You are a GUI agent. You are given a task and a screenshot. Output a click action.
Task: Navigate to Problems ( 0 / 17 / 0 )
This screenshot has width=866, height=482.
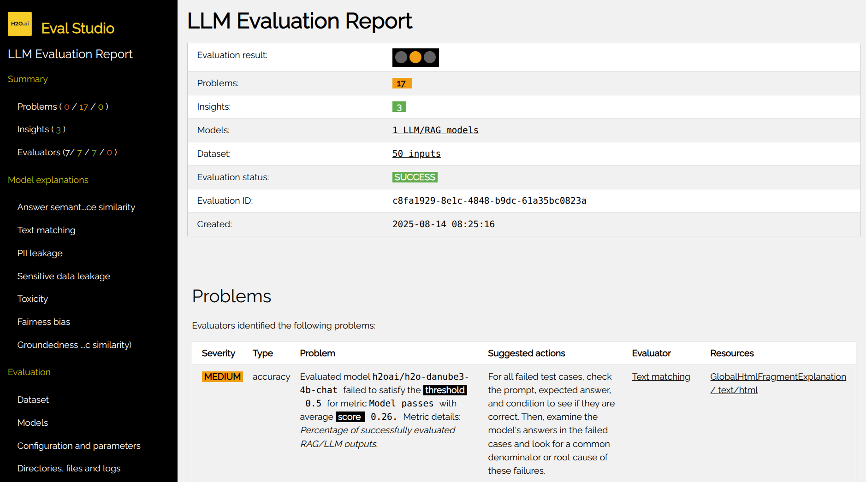(63, 106)
